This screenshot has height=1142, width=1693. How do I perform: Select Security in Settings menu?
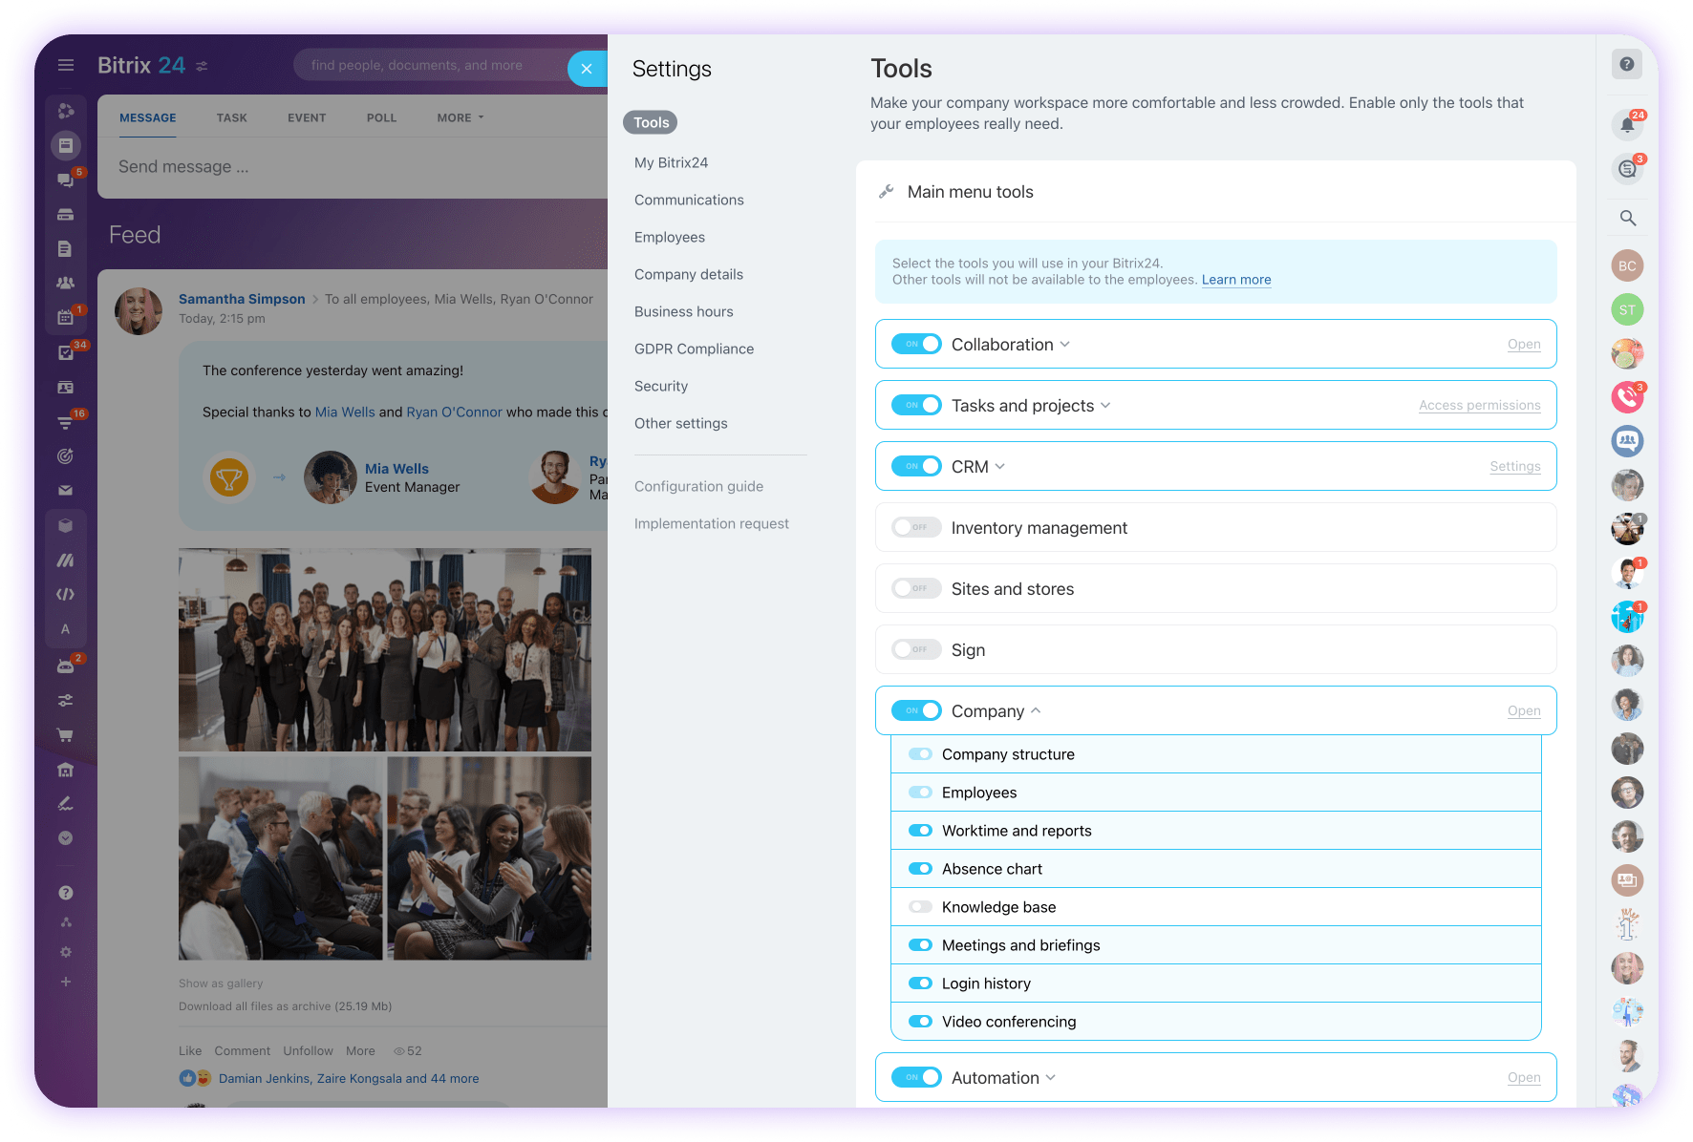click(661, 387)
